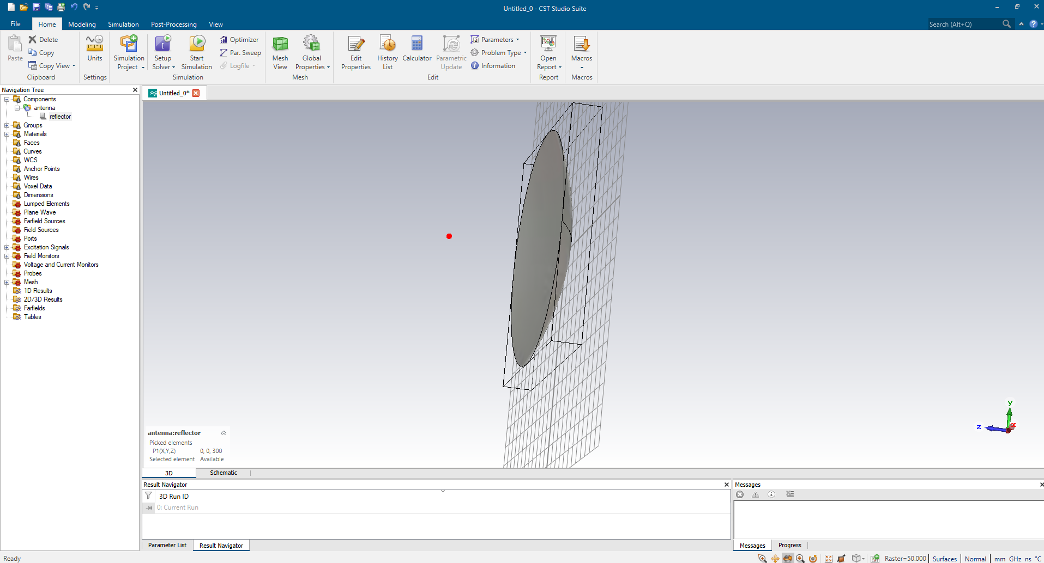Switch to the Schematic view tab
1044x563 pixels.
224,473
